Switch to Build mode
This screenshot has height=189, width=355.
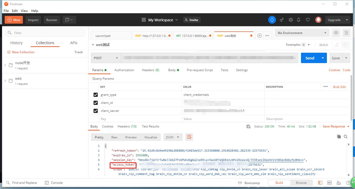[x=279, y=183]
